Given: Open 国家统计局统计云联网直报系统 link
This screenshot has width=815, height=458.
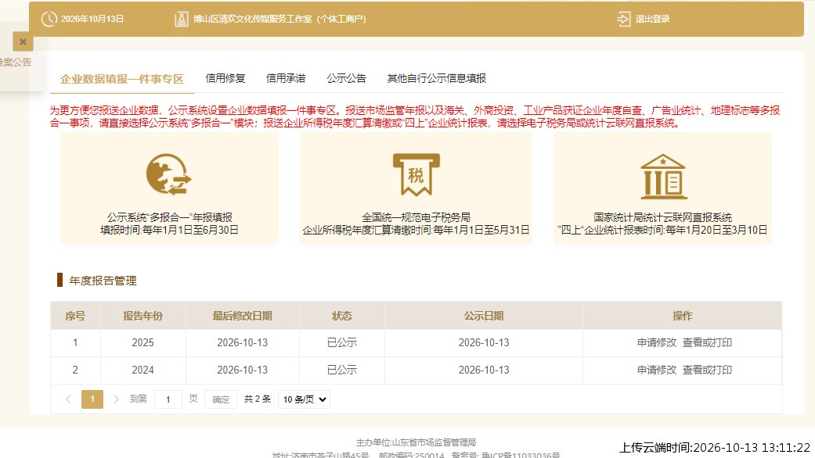Looking at the screenshot, I should click(x=662, y=217).
